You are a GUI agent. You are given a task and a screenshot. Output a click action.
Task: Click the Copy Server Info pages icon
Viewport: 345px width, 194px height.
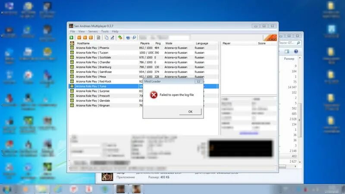(x=107, y=38)
